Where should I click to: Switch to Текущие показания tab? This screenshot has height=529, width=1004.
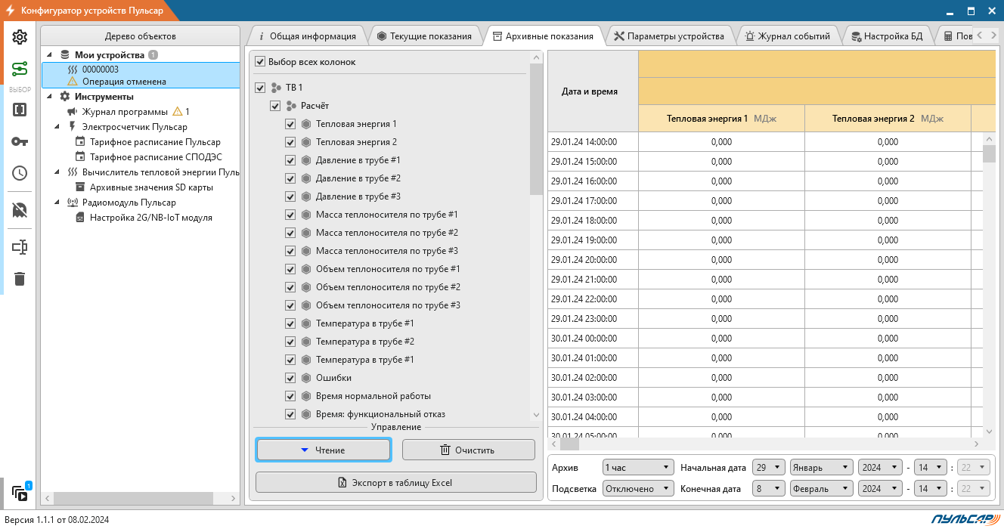pyautogui.click(x=425, y=36)
